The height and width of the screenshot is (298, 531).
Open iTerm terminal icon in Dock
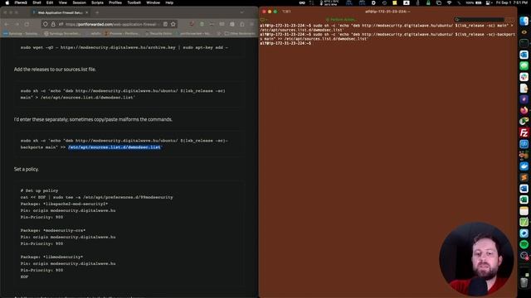tap(524, 43)
